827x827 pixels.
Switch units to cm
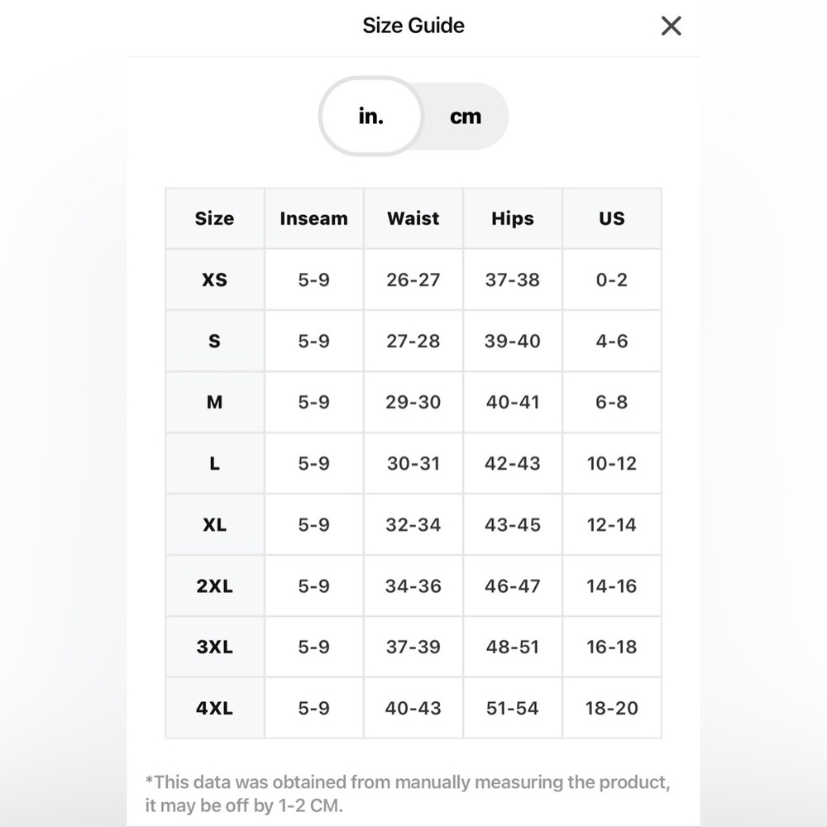coord(466,117)
